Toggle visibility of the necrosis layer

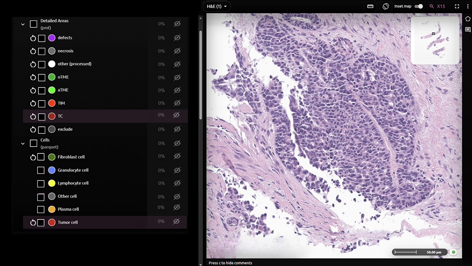(x=177, y=51)
